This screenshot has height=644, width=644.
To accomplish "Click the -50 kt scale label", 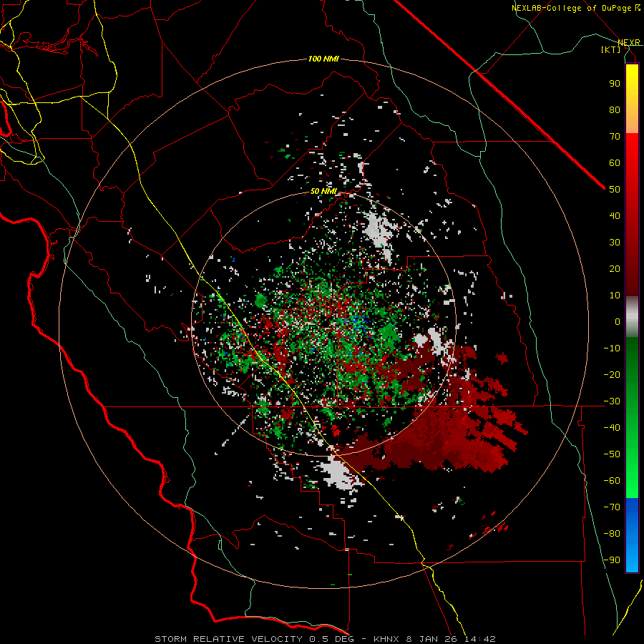I will (x=612, y=454).
